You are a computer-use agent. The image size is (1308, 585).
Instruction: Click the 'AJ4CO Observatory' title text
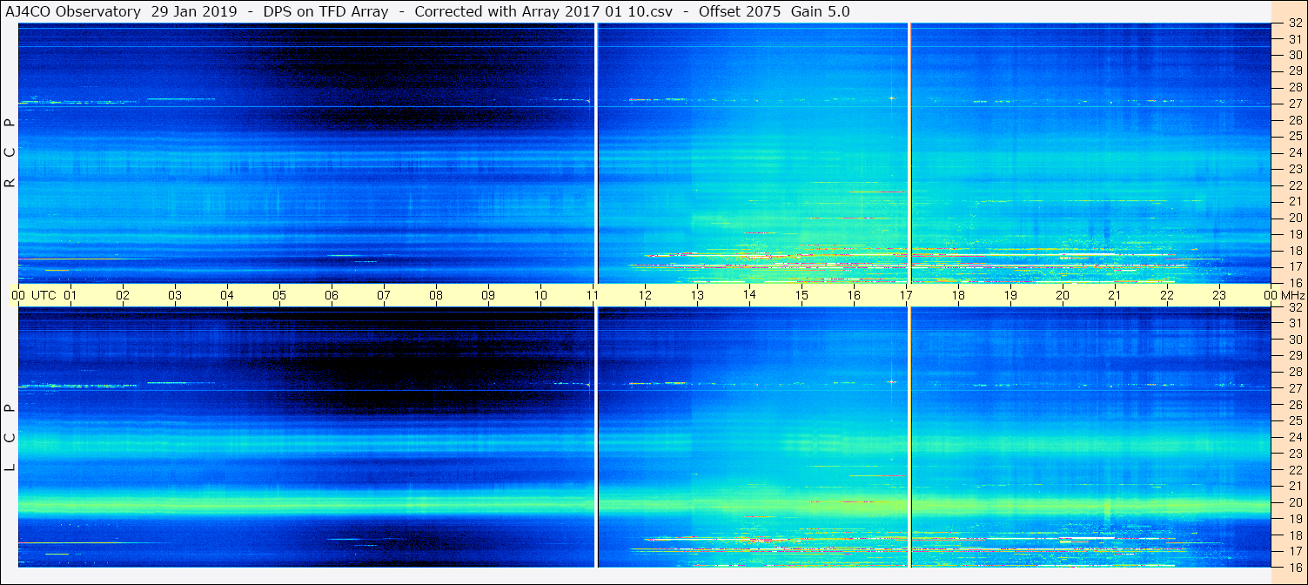[72, 11]
